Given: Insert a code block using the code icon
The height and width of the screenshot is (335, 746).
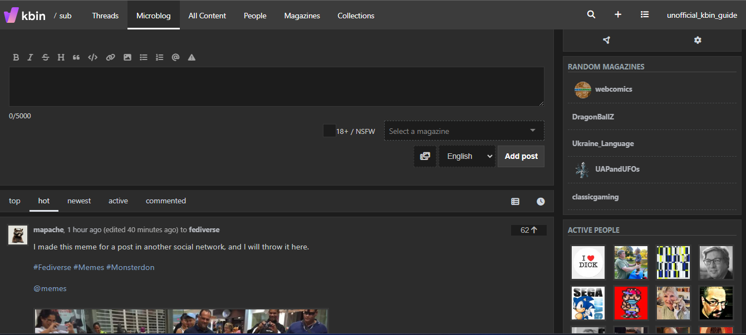Looking at the screenshot, I should coord(93,57).
